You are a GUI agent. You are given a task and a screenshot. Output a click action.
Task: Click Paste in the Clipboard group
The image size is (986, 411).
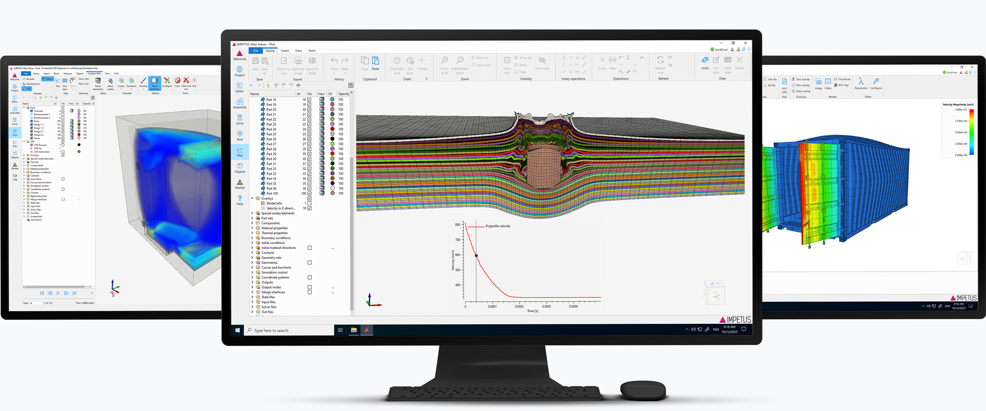point(375,63)
